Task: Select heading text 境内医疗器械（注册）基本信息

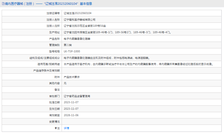Action: [x=48, y=4]
